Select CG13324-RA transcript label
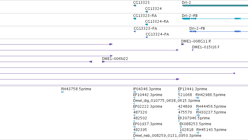This screenshot has width=248, height=140. pos(157,22)
